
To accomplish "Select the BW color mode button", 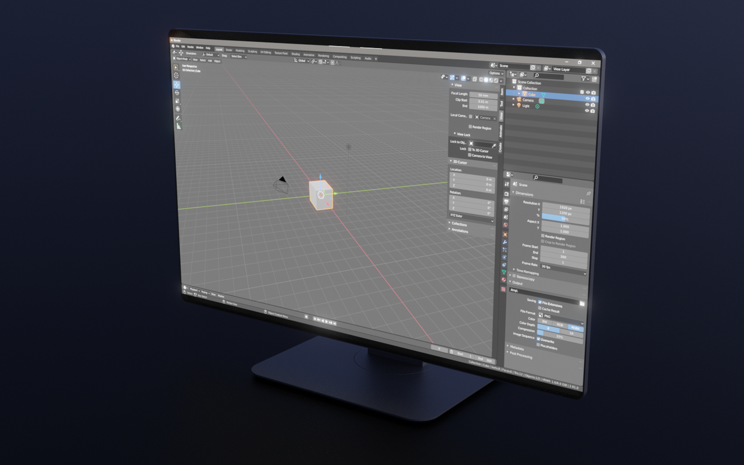I will [x=545, y=322].
